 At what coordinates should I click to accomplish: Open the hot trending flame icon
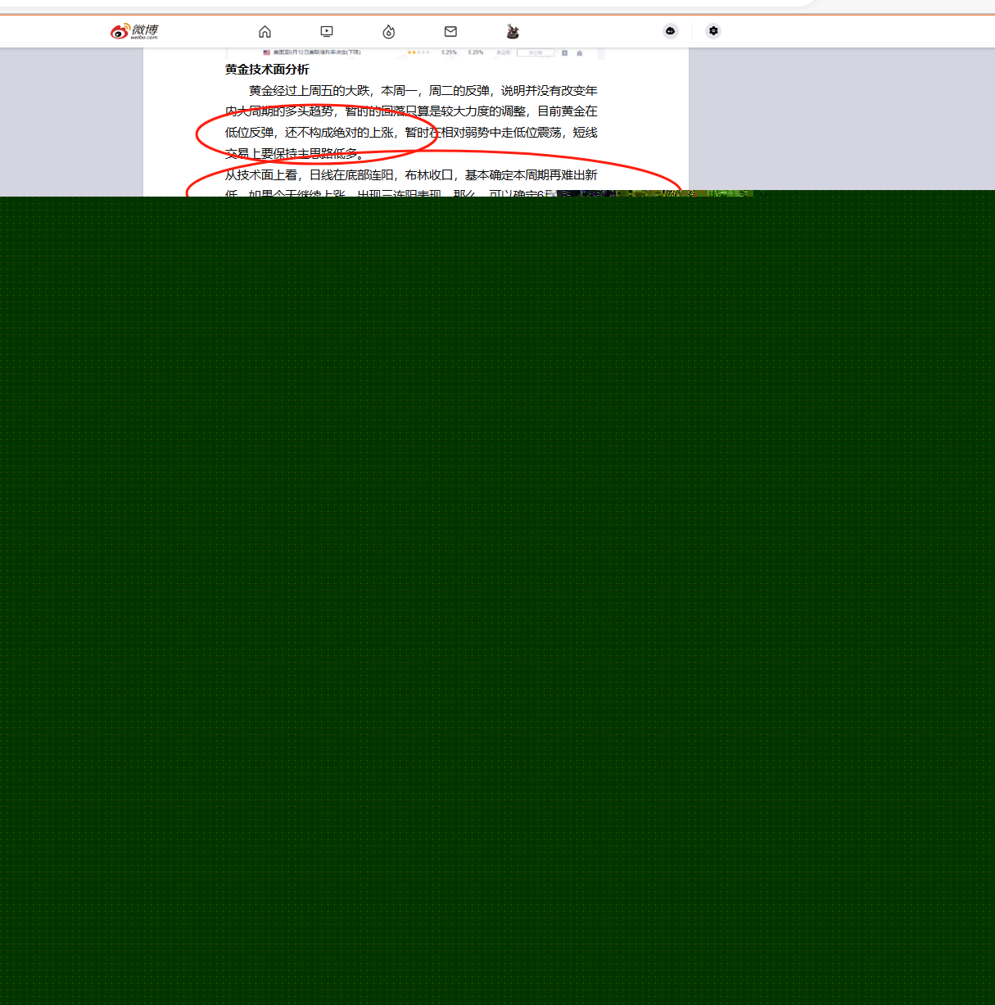point(389,31)
